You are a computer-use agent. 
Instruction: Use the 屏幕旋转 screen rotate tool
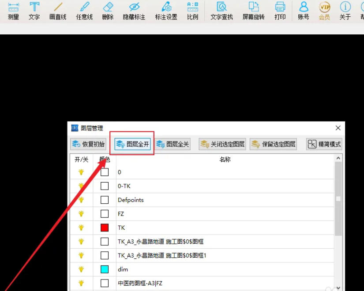pos(253,11)
